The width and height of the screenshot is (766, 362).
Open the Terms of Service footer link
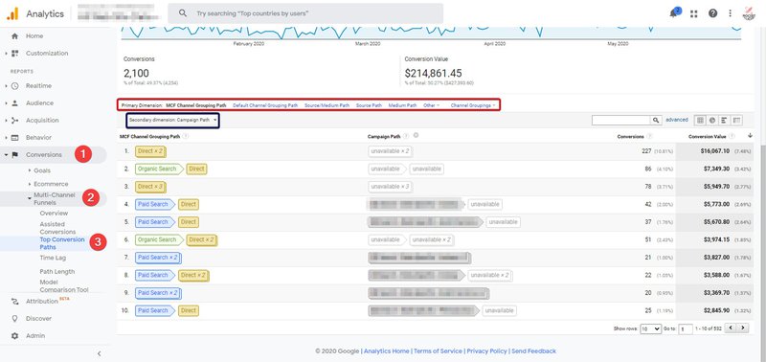click(x=438, y=351)
